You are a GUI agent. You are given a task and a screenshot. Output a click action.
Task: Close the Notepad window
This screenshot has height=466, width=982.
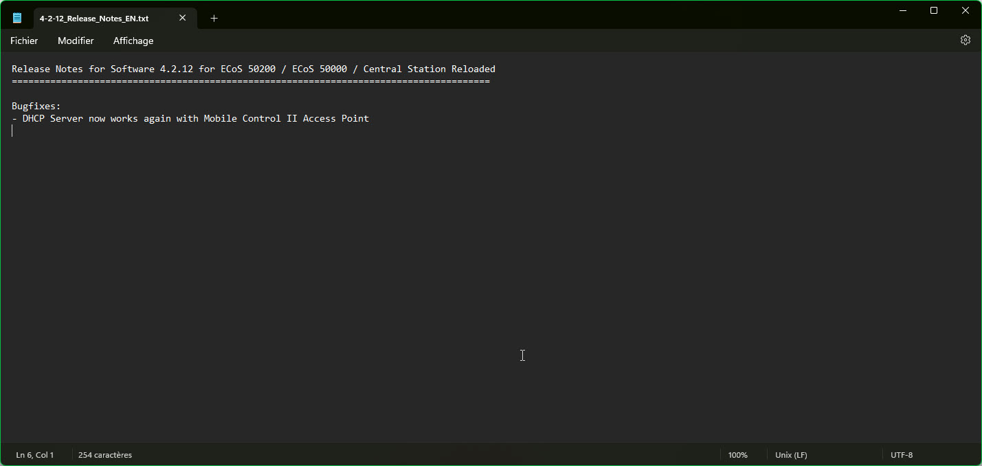coord(965,10)
